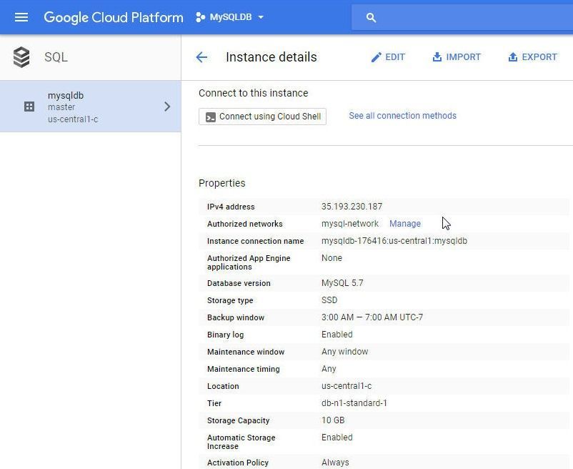This screenshot has width=573, height=469.
Task: Click the instance connection name value
Action: 394,241
